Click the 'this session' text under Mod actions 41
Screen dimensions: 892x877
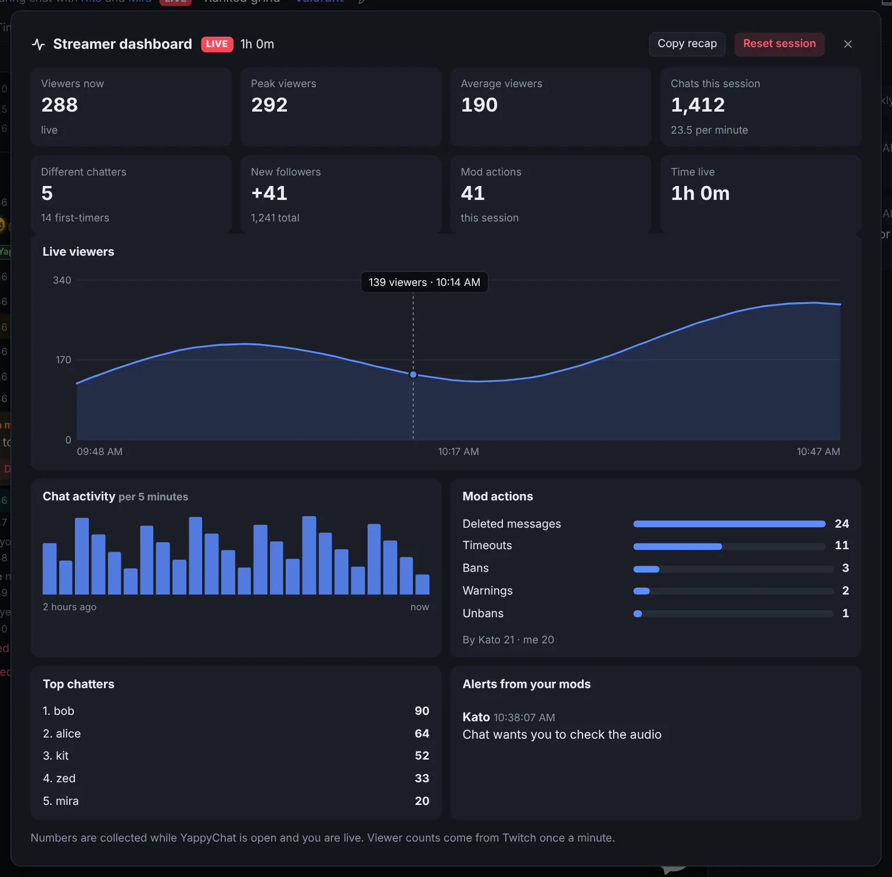click(x=490, y=218)
